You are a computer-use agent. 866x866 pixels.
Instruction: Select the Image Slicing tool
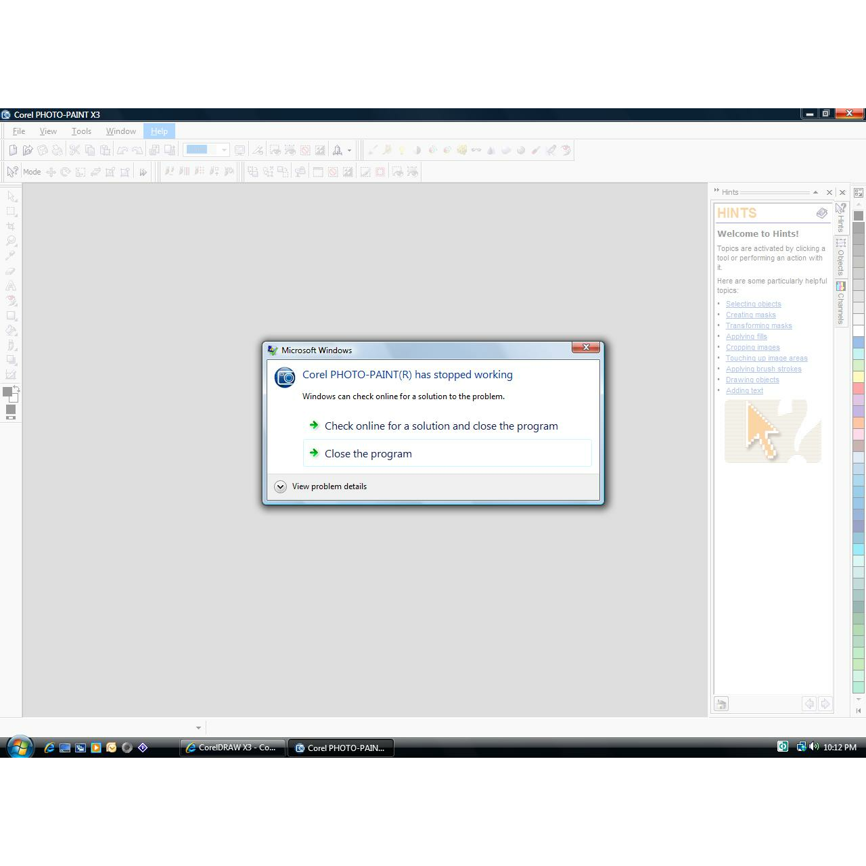pos(12,375)
